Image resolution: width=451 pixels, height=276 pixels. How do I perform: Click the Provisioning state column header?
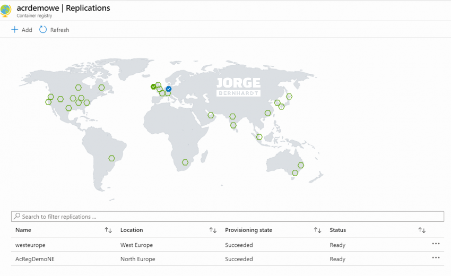[x=248, y=230]
